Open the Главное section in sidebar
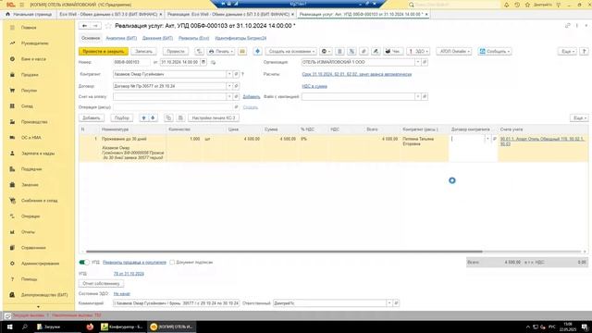This screenshot has width=592, height=333. pyautogui.click(x=29, y=28)
